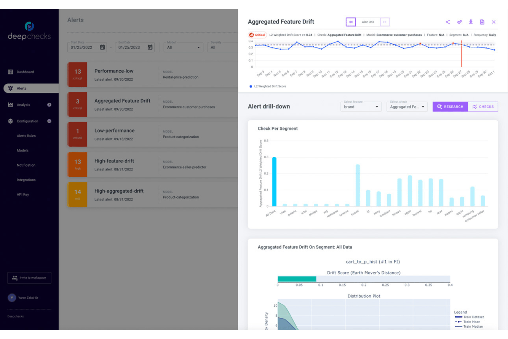
Task: Select Aggregated Feature Drift alert row
Action: point(153,104)
